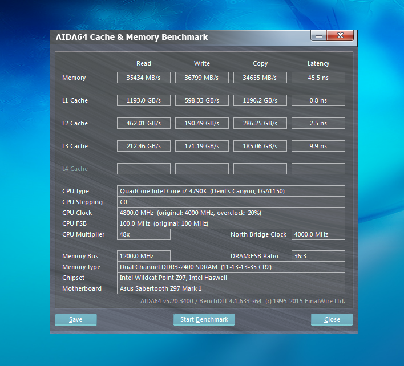Click the L2 Cache row label

[75, 123]
